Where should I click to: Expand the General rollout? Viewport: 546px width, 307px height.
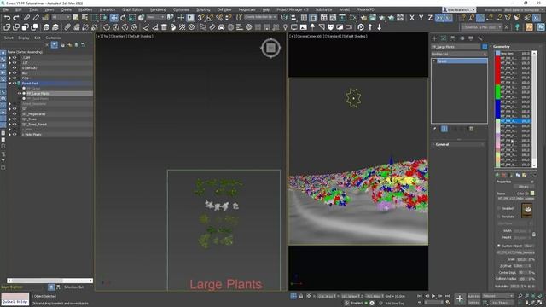tap(458, 144)
